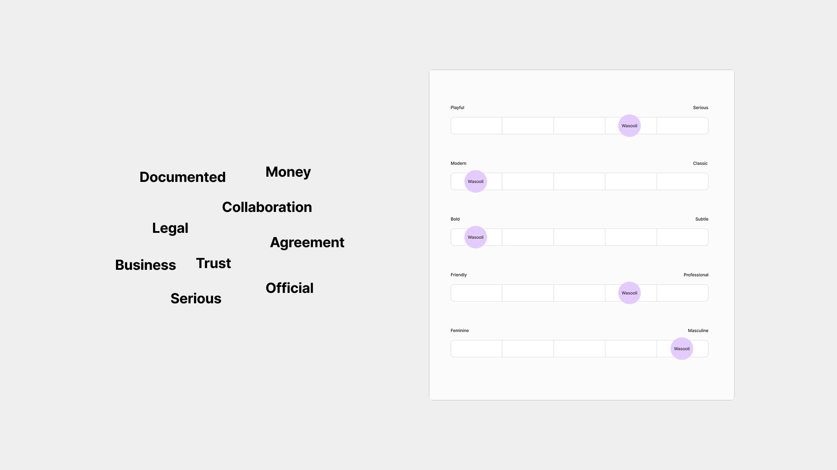
Task: Select the word Legal
Action: 170,228
